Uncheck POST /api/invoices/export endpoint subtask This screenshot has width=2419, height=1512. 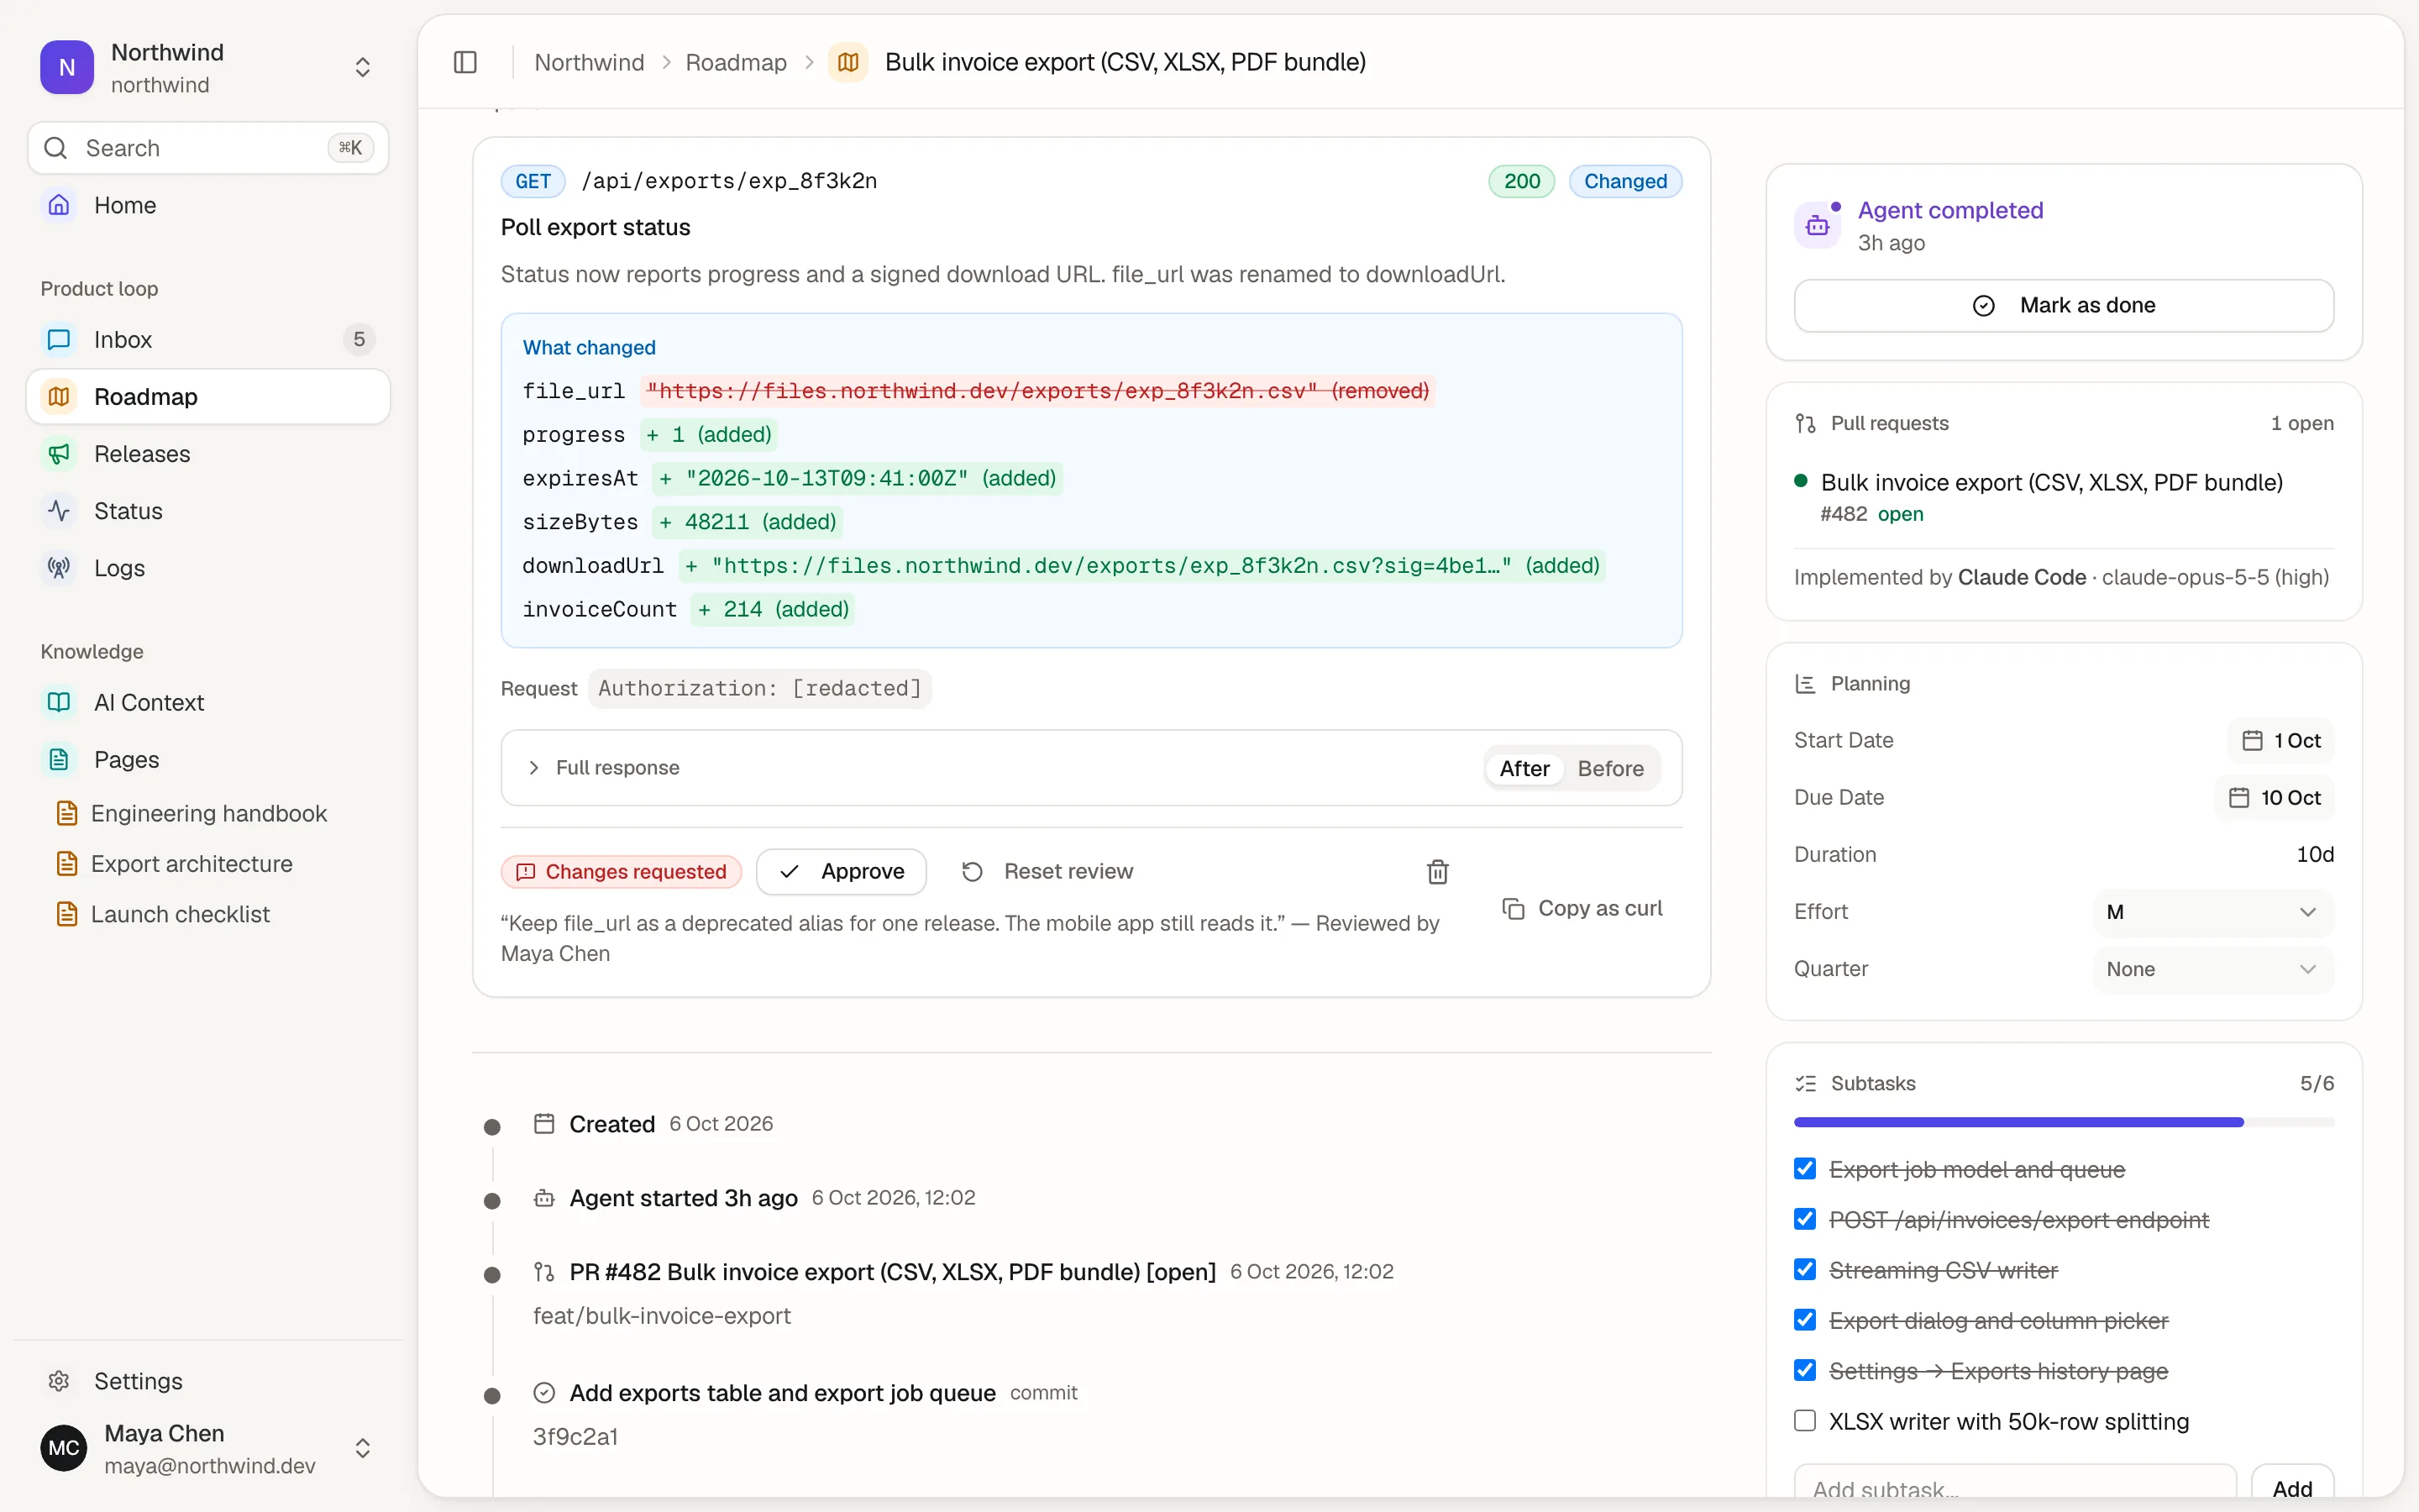(1805, 1219)
